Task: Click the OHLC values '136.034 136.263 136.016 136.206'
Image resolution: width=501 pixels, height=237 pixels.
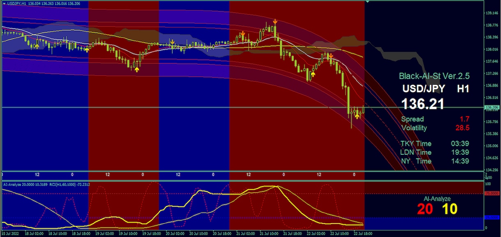Action: click(x=55, y=4)
